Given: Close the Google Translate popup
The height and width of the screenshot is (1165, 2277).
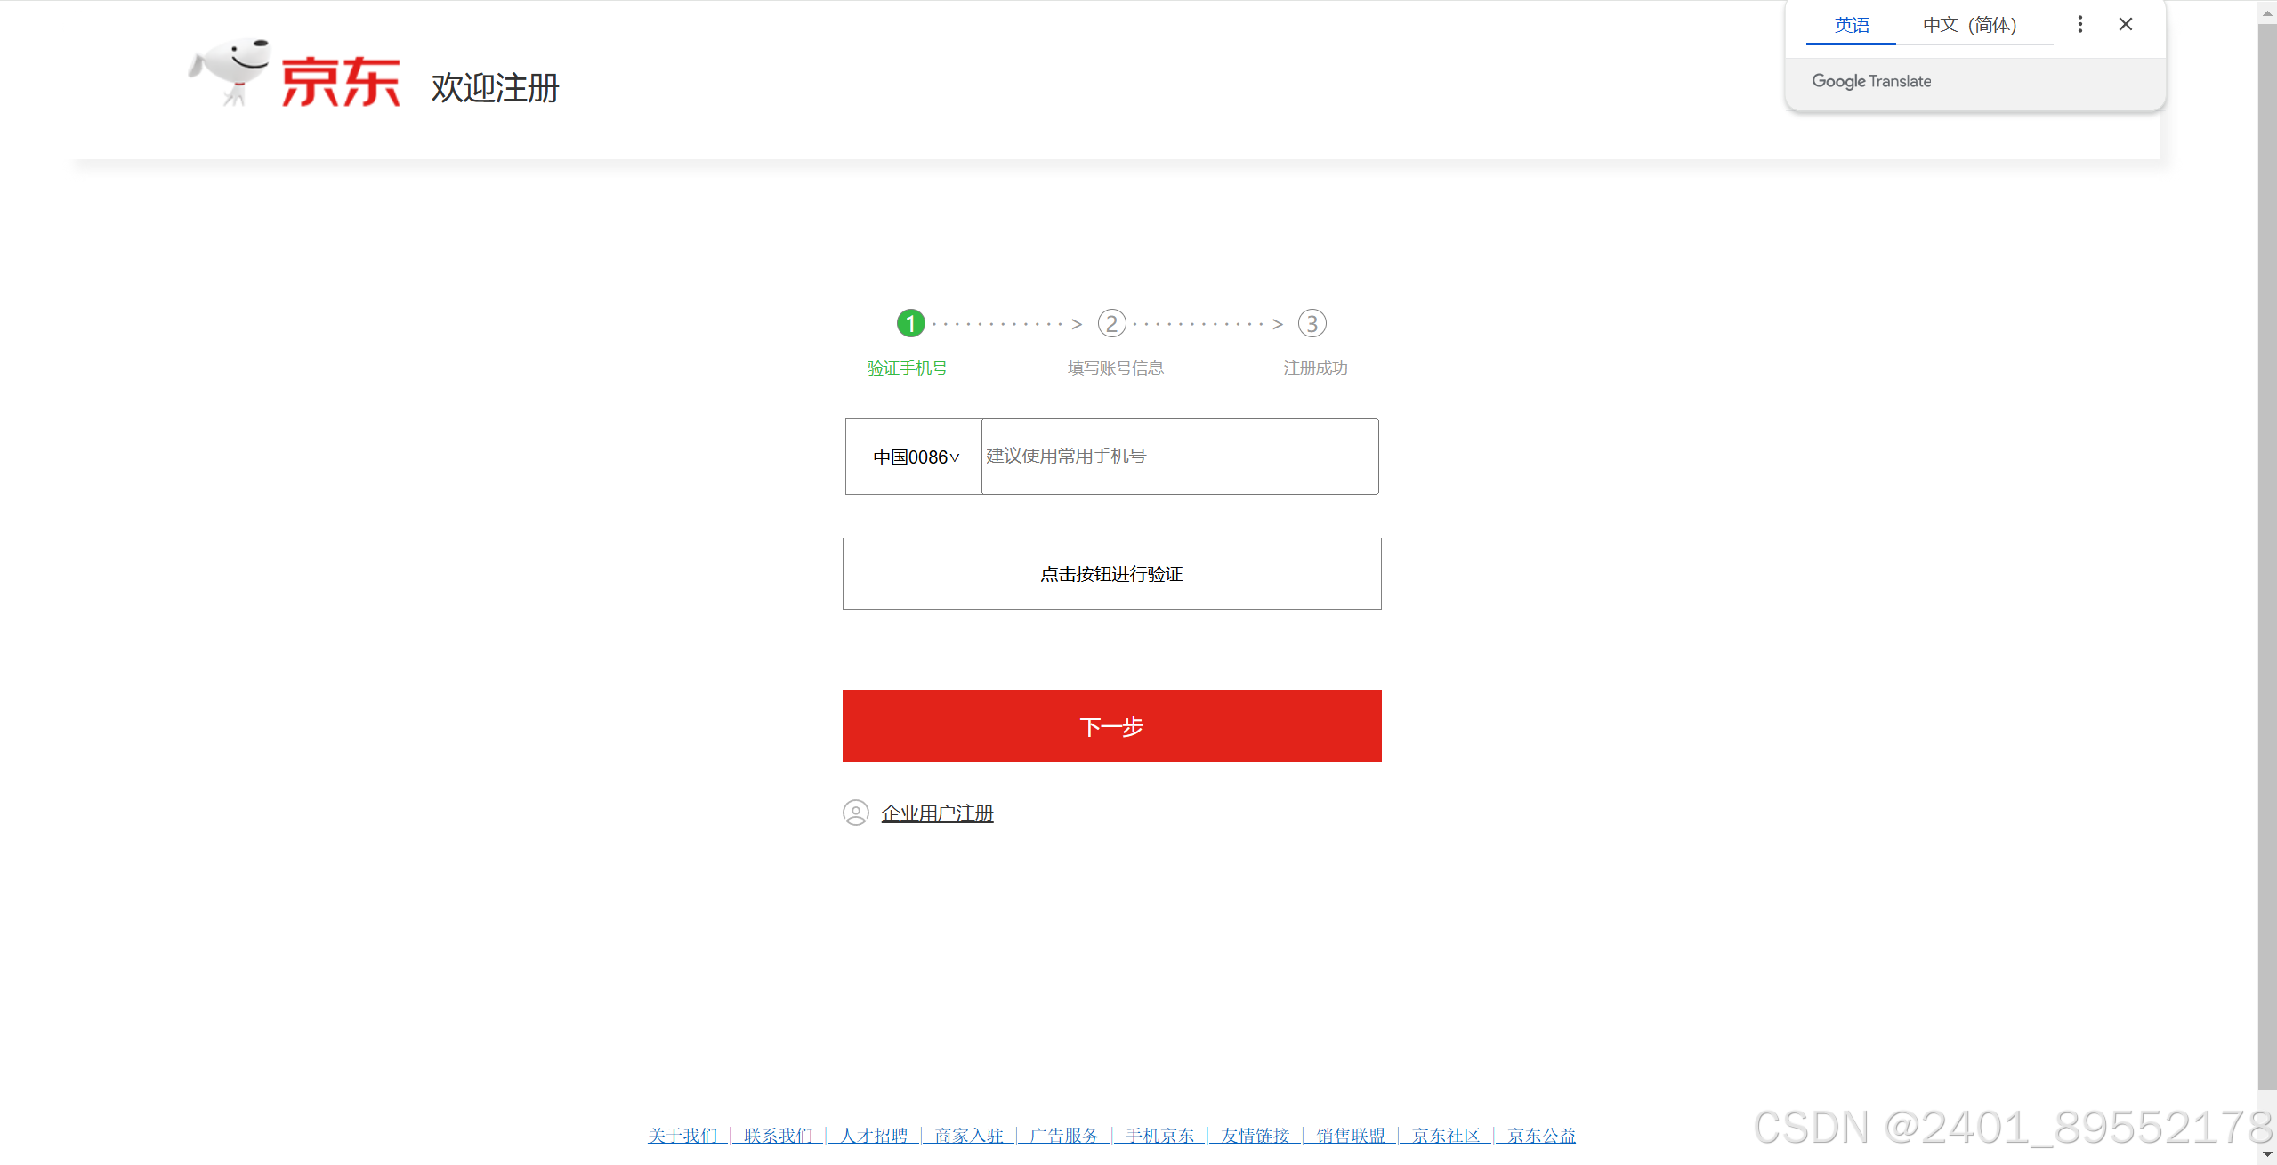Looking at the screenshot, I should point(2125,25).
